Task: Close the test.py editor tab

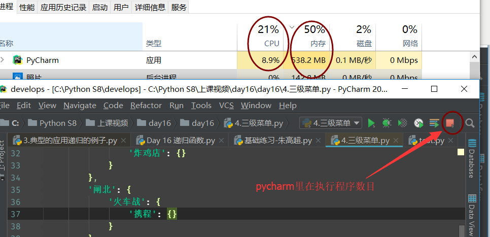Action: click(450, 141)
